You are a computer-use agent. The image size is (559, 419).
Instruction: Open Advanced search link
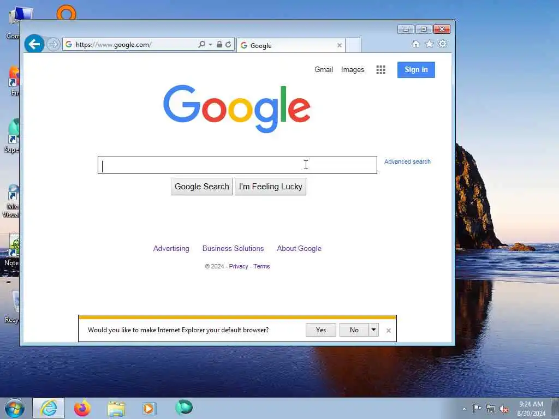pos(407,161)
